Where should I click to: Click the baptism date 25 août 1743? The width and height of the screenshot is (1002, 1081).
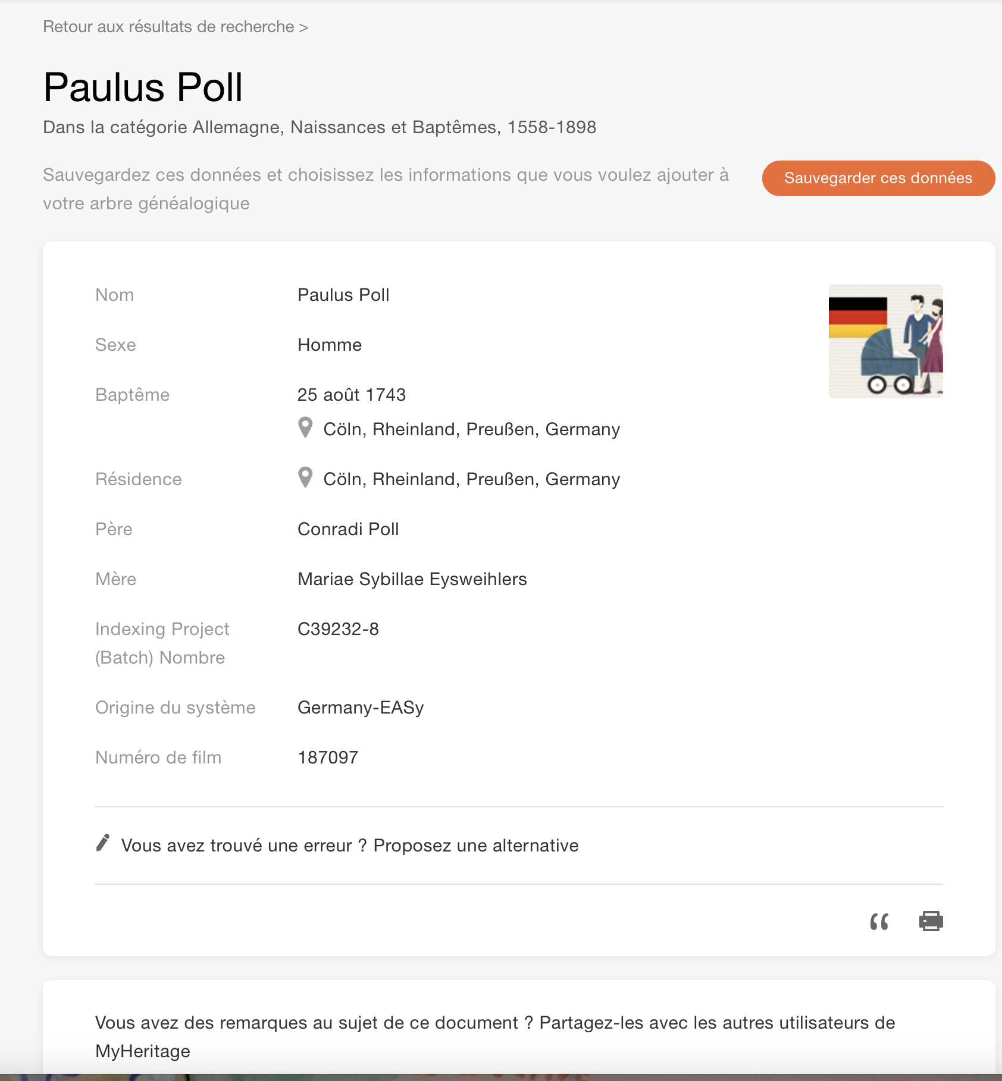point(351,395)
